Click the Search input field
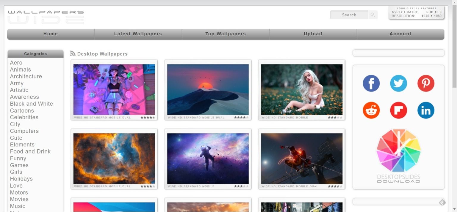The height and width of the screenshot is (212, 457). 349,15
